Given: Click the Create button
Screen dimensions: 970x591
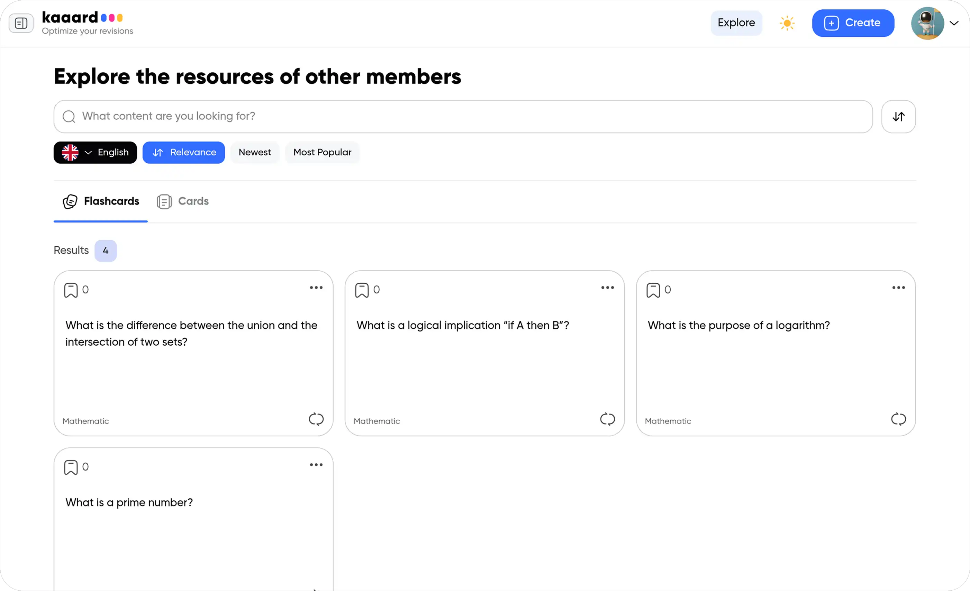Looking at the screenshot, I should [x=853, y=23].
